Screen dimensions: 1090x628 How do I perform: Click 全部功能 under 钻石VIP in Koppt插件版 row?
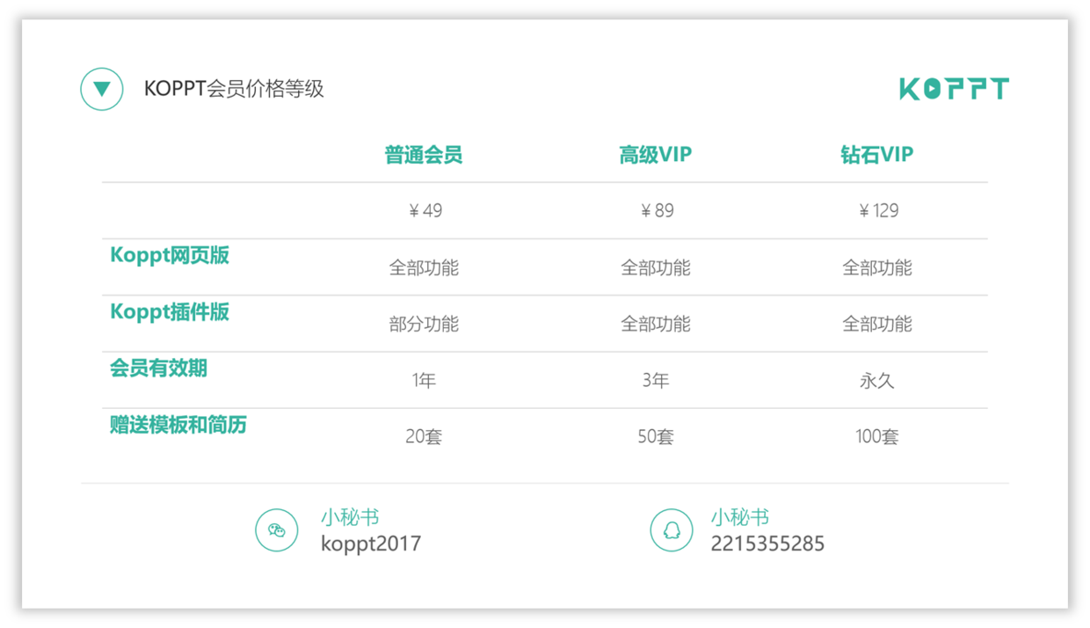coord(877,325)
